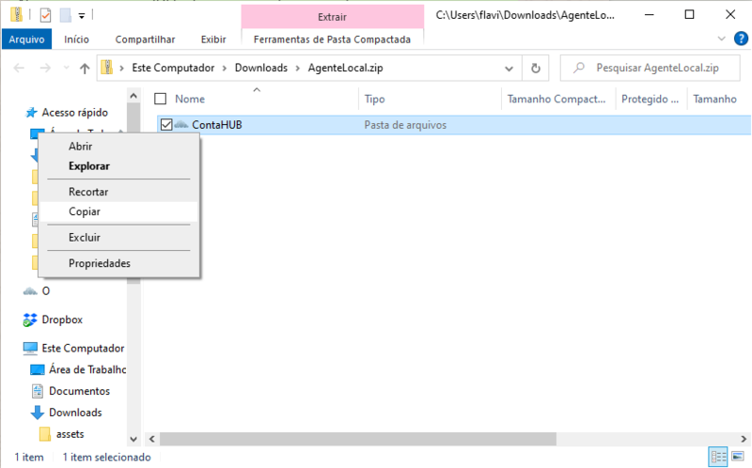The image size is (752, 468).
Task: Open Downloads under Este Computador
Action: (75, 413)
